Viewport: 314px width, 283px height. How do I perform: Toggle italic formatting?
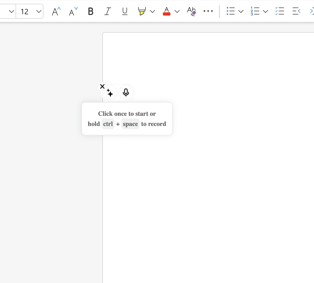click(107, 12)
